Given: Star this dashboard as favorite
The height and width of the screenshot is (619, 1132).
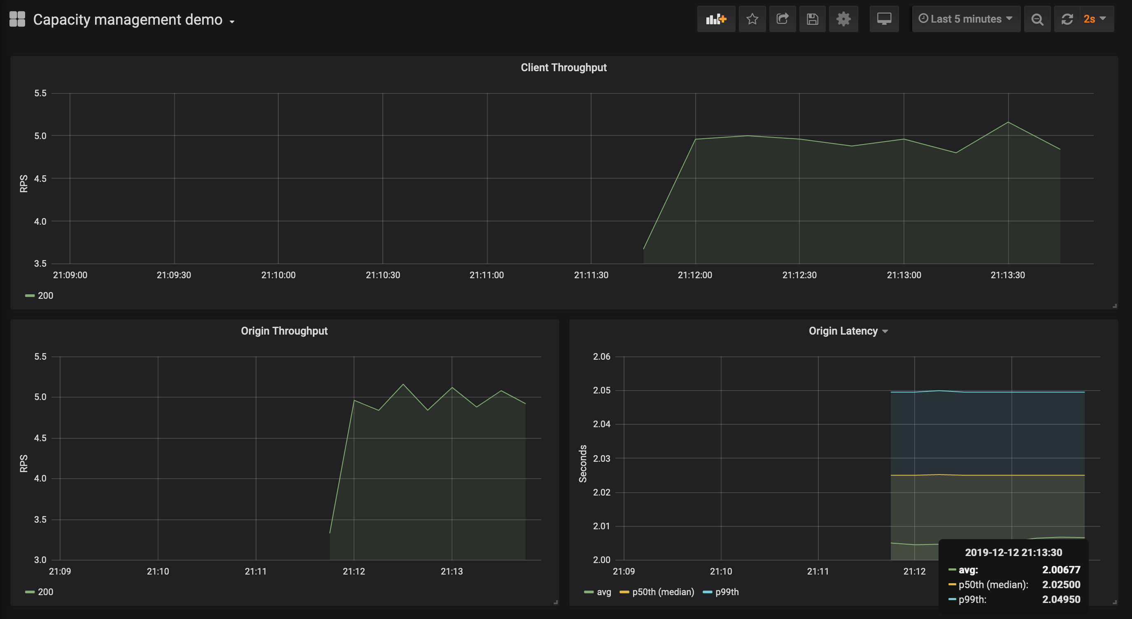Looking at the screenshot, I should tap(752, 19).
